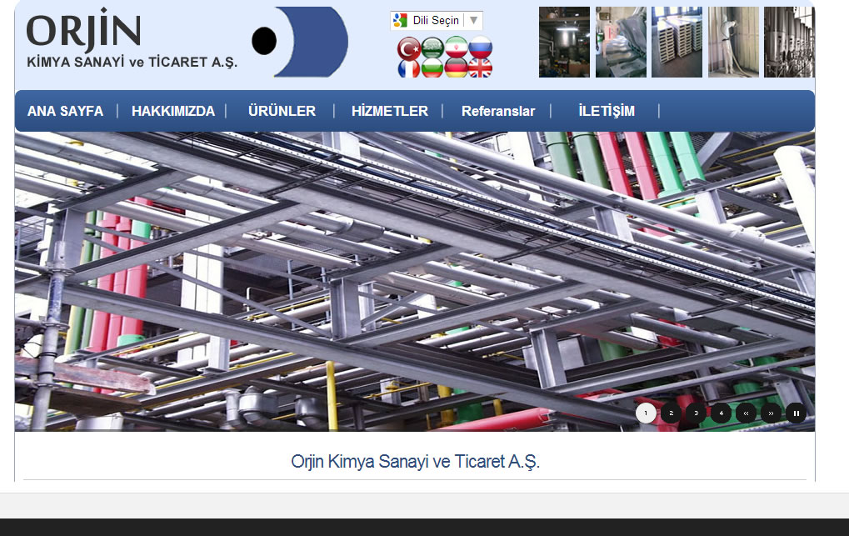Choose the Iran flag icon
849x536 pixels.
pyautogui.click(x=457, y=48)
